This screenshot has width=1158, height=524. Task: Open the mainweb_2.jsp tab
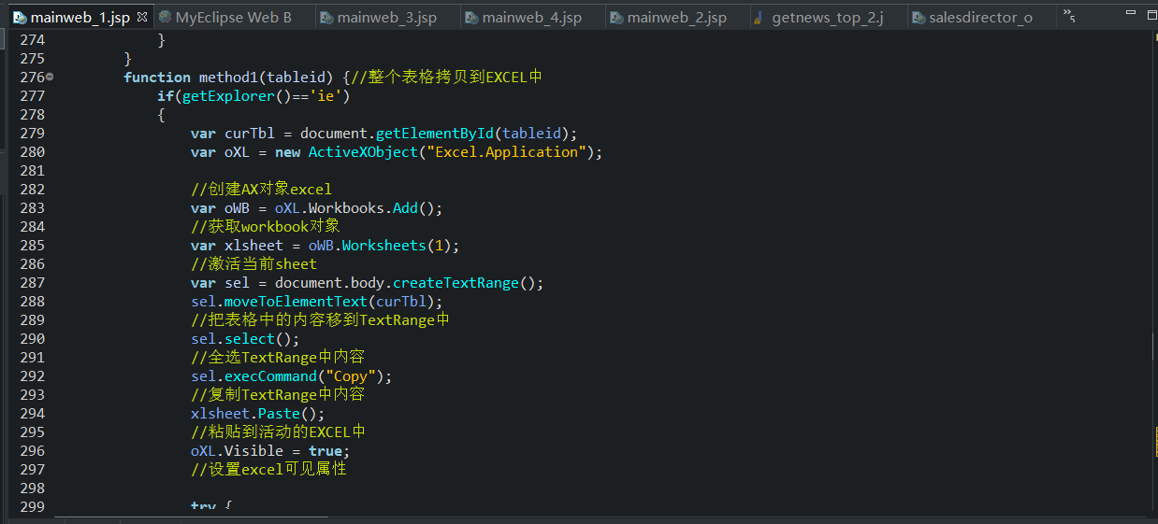(x=676, y=18)
